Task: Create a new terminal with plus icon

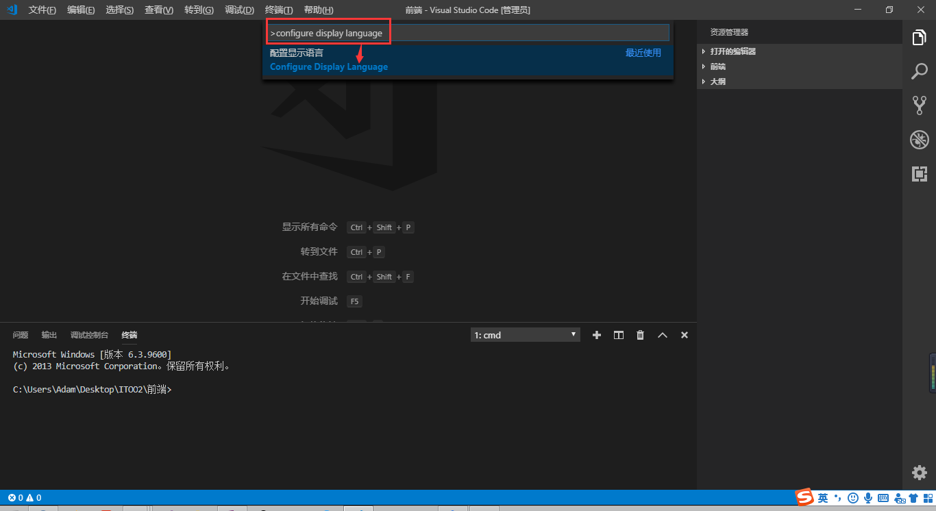Action: click(597, 335)
